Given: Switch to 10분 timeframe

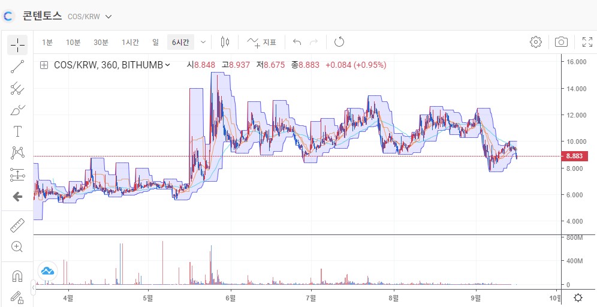Looking at the screenshot, I should pos(73,43).
